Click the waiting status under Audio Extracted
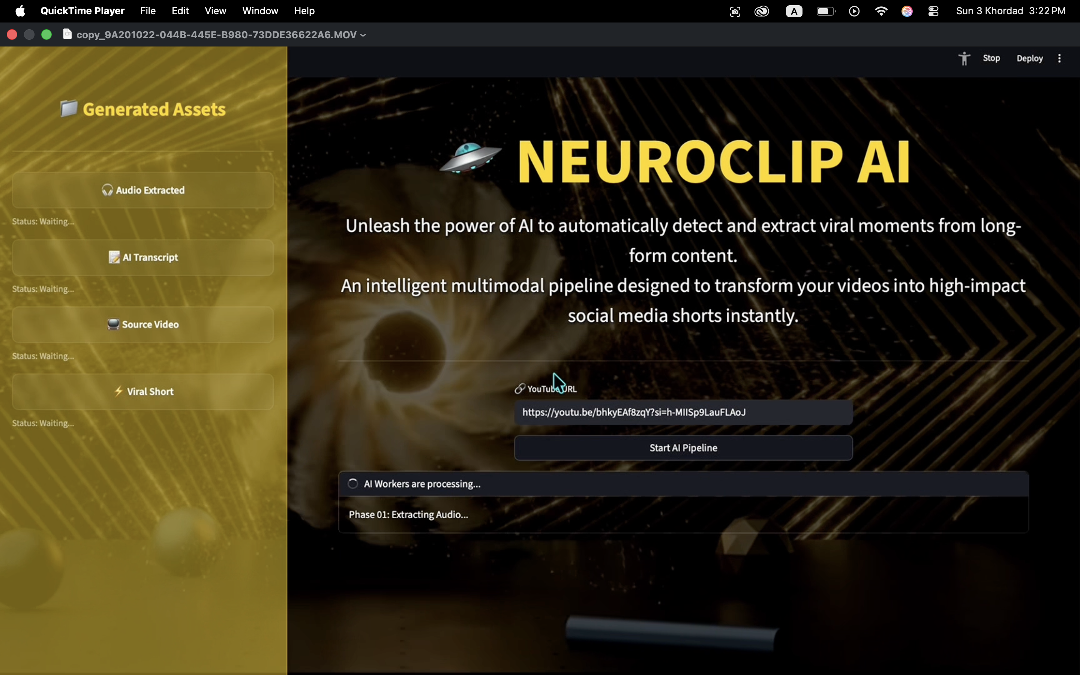 [x=43, y=221]
